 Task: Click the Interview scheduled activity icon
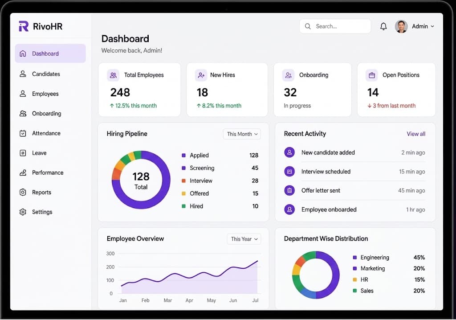click(x=289, y=172)
